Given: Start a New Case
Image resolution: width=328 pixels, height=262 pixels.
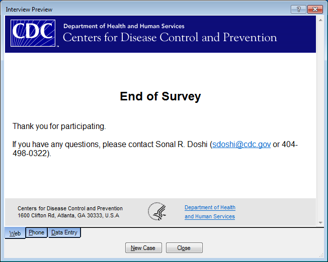Looking at the screenshot, I should click(x=143, y=248).
